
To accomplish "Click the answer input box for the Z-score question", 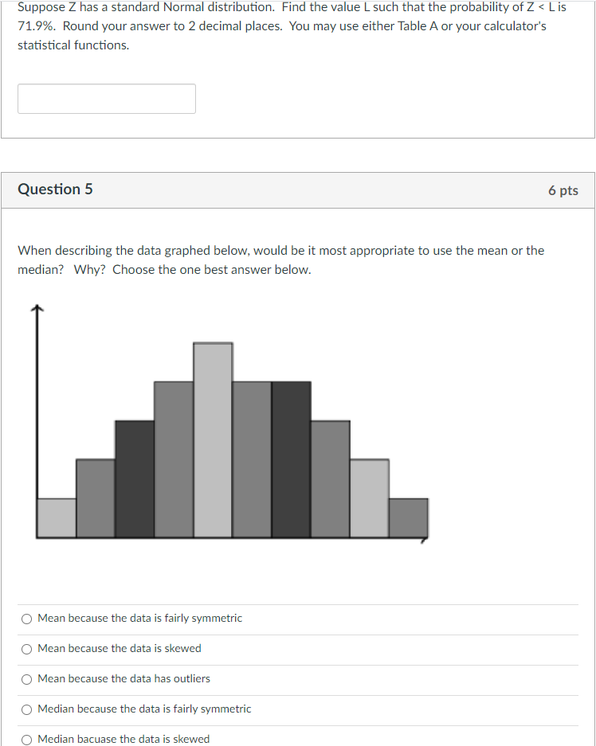I will pyautogui.click(x=106, y=98).
